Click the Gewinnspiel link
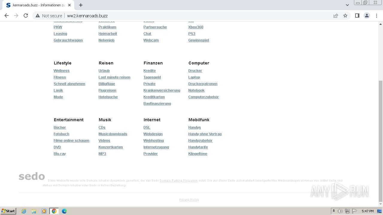Viewport: 383px width, 215px height. 199,40
